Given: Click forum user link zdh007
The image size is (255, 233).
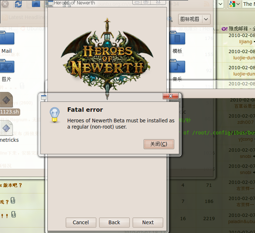Looking at the screenshot, I should click(245, 122).
